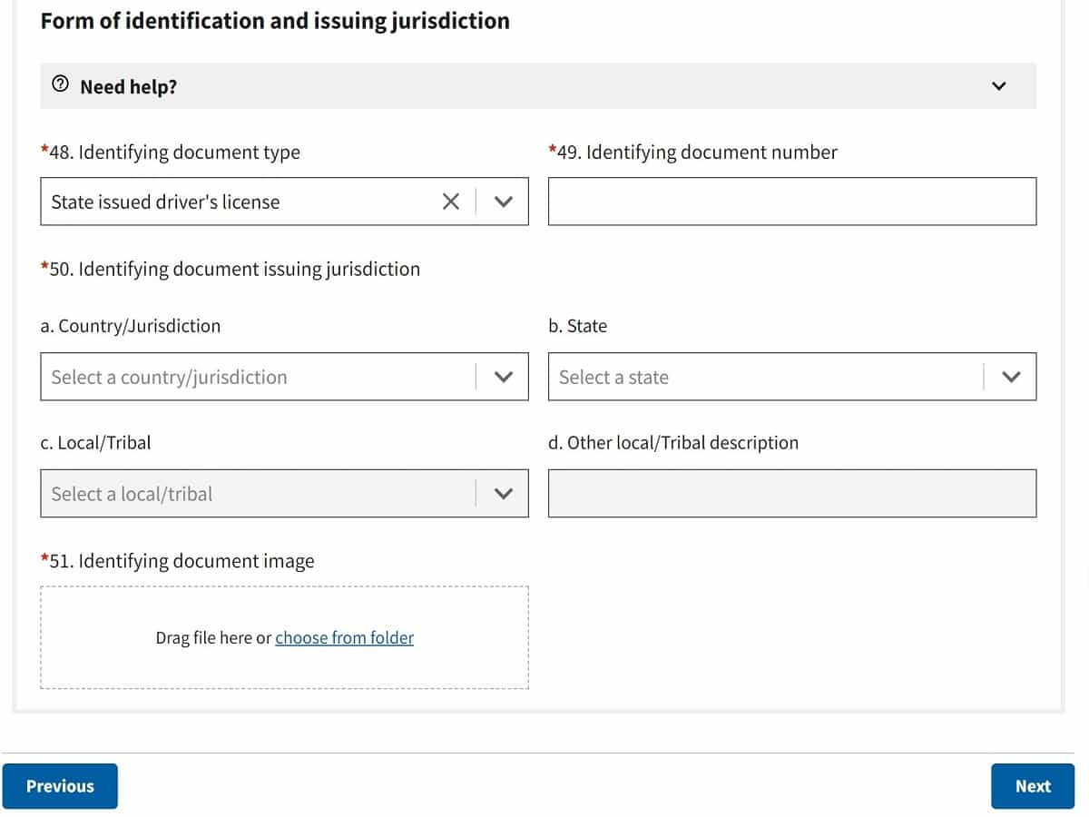Open the Local/Tribal dropdown arrow

[503, 494]
